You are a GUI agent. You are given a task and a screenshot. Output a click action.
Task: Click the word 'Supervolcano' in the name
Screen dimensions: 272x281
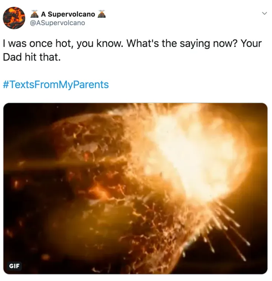pos(71,14)
